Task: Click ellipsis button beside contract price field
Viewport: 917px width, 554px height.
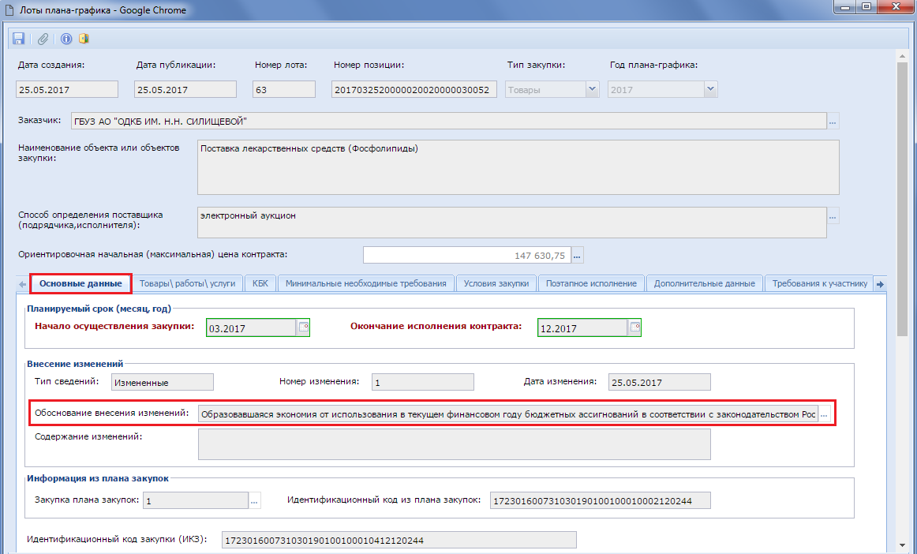Action: [576, 255]
